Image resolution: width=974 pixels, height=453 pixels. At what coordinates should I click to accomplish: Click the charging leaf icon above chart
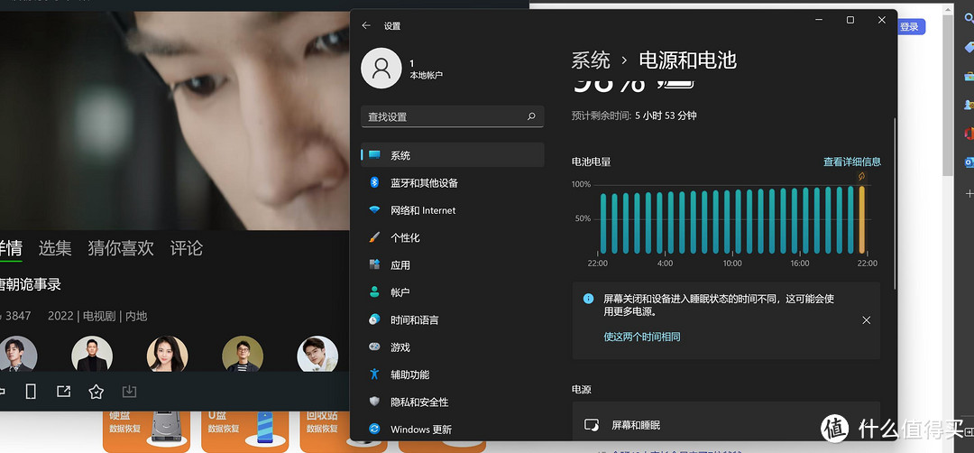pos(861,177)
